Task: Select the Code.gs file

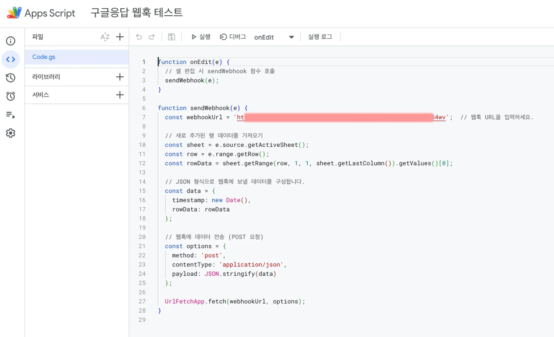Action: 44,57
